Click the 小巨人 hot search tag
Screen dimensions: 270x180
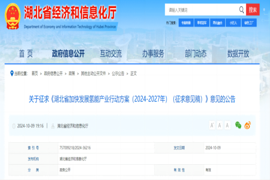pyautogui.click(x=233, y=22)
